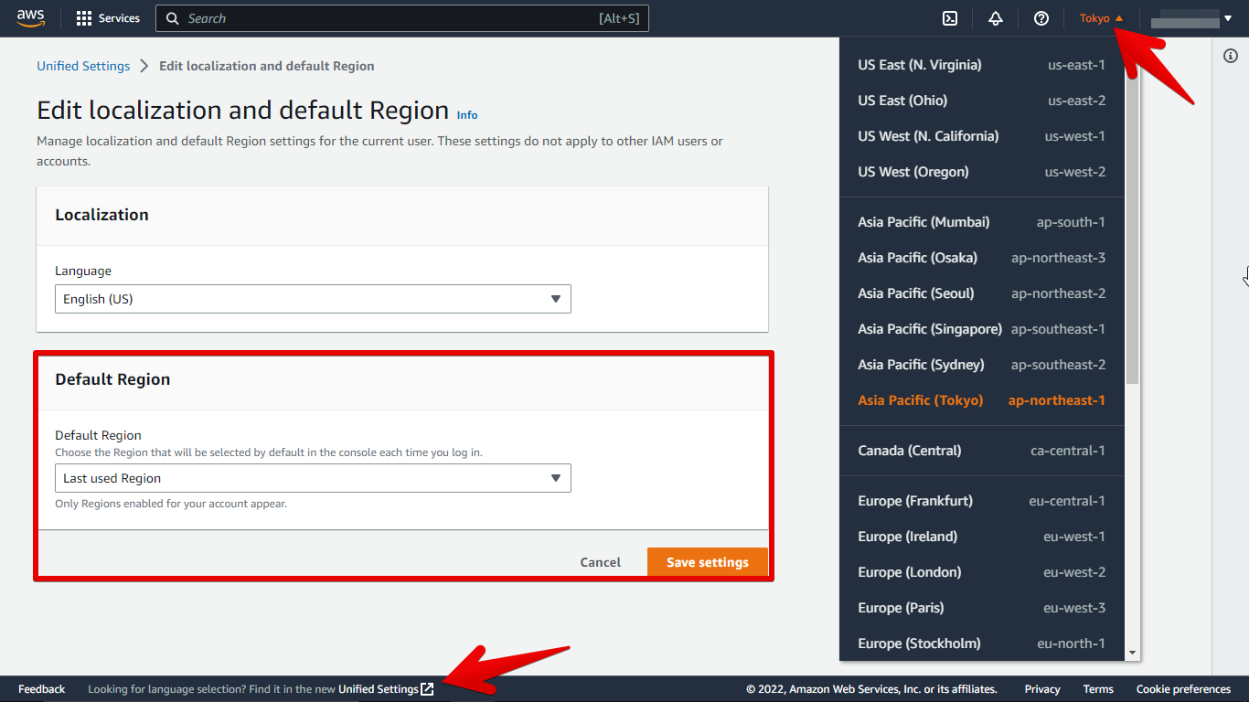Open the Terms footer link

[1098, 689]
